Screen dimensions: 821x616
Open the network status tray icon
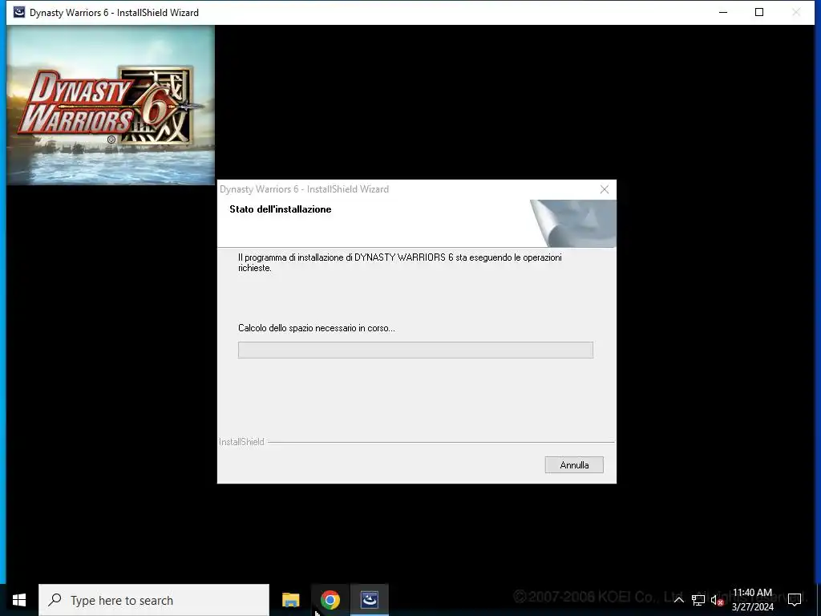[698, 600]
